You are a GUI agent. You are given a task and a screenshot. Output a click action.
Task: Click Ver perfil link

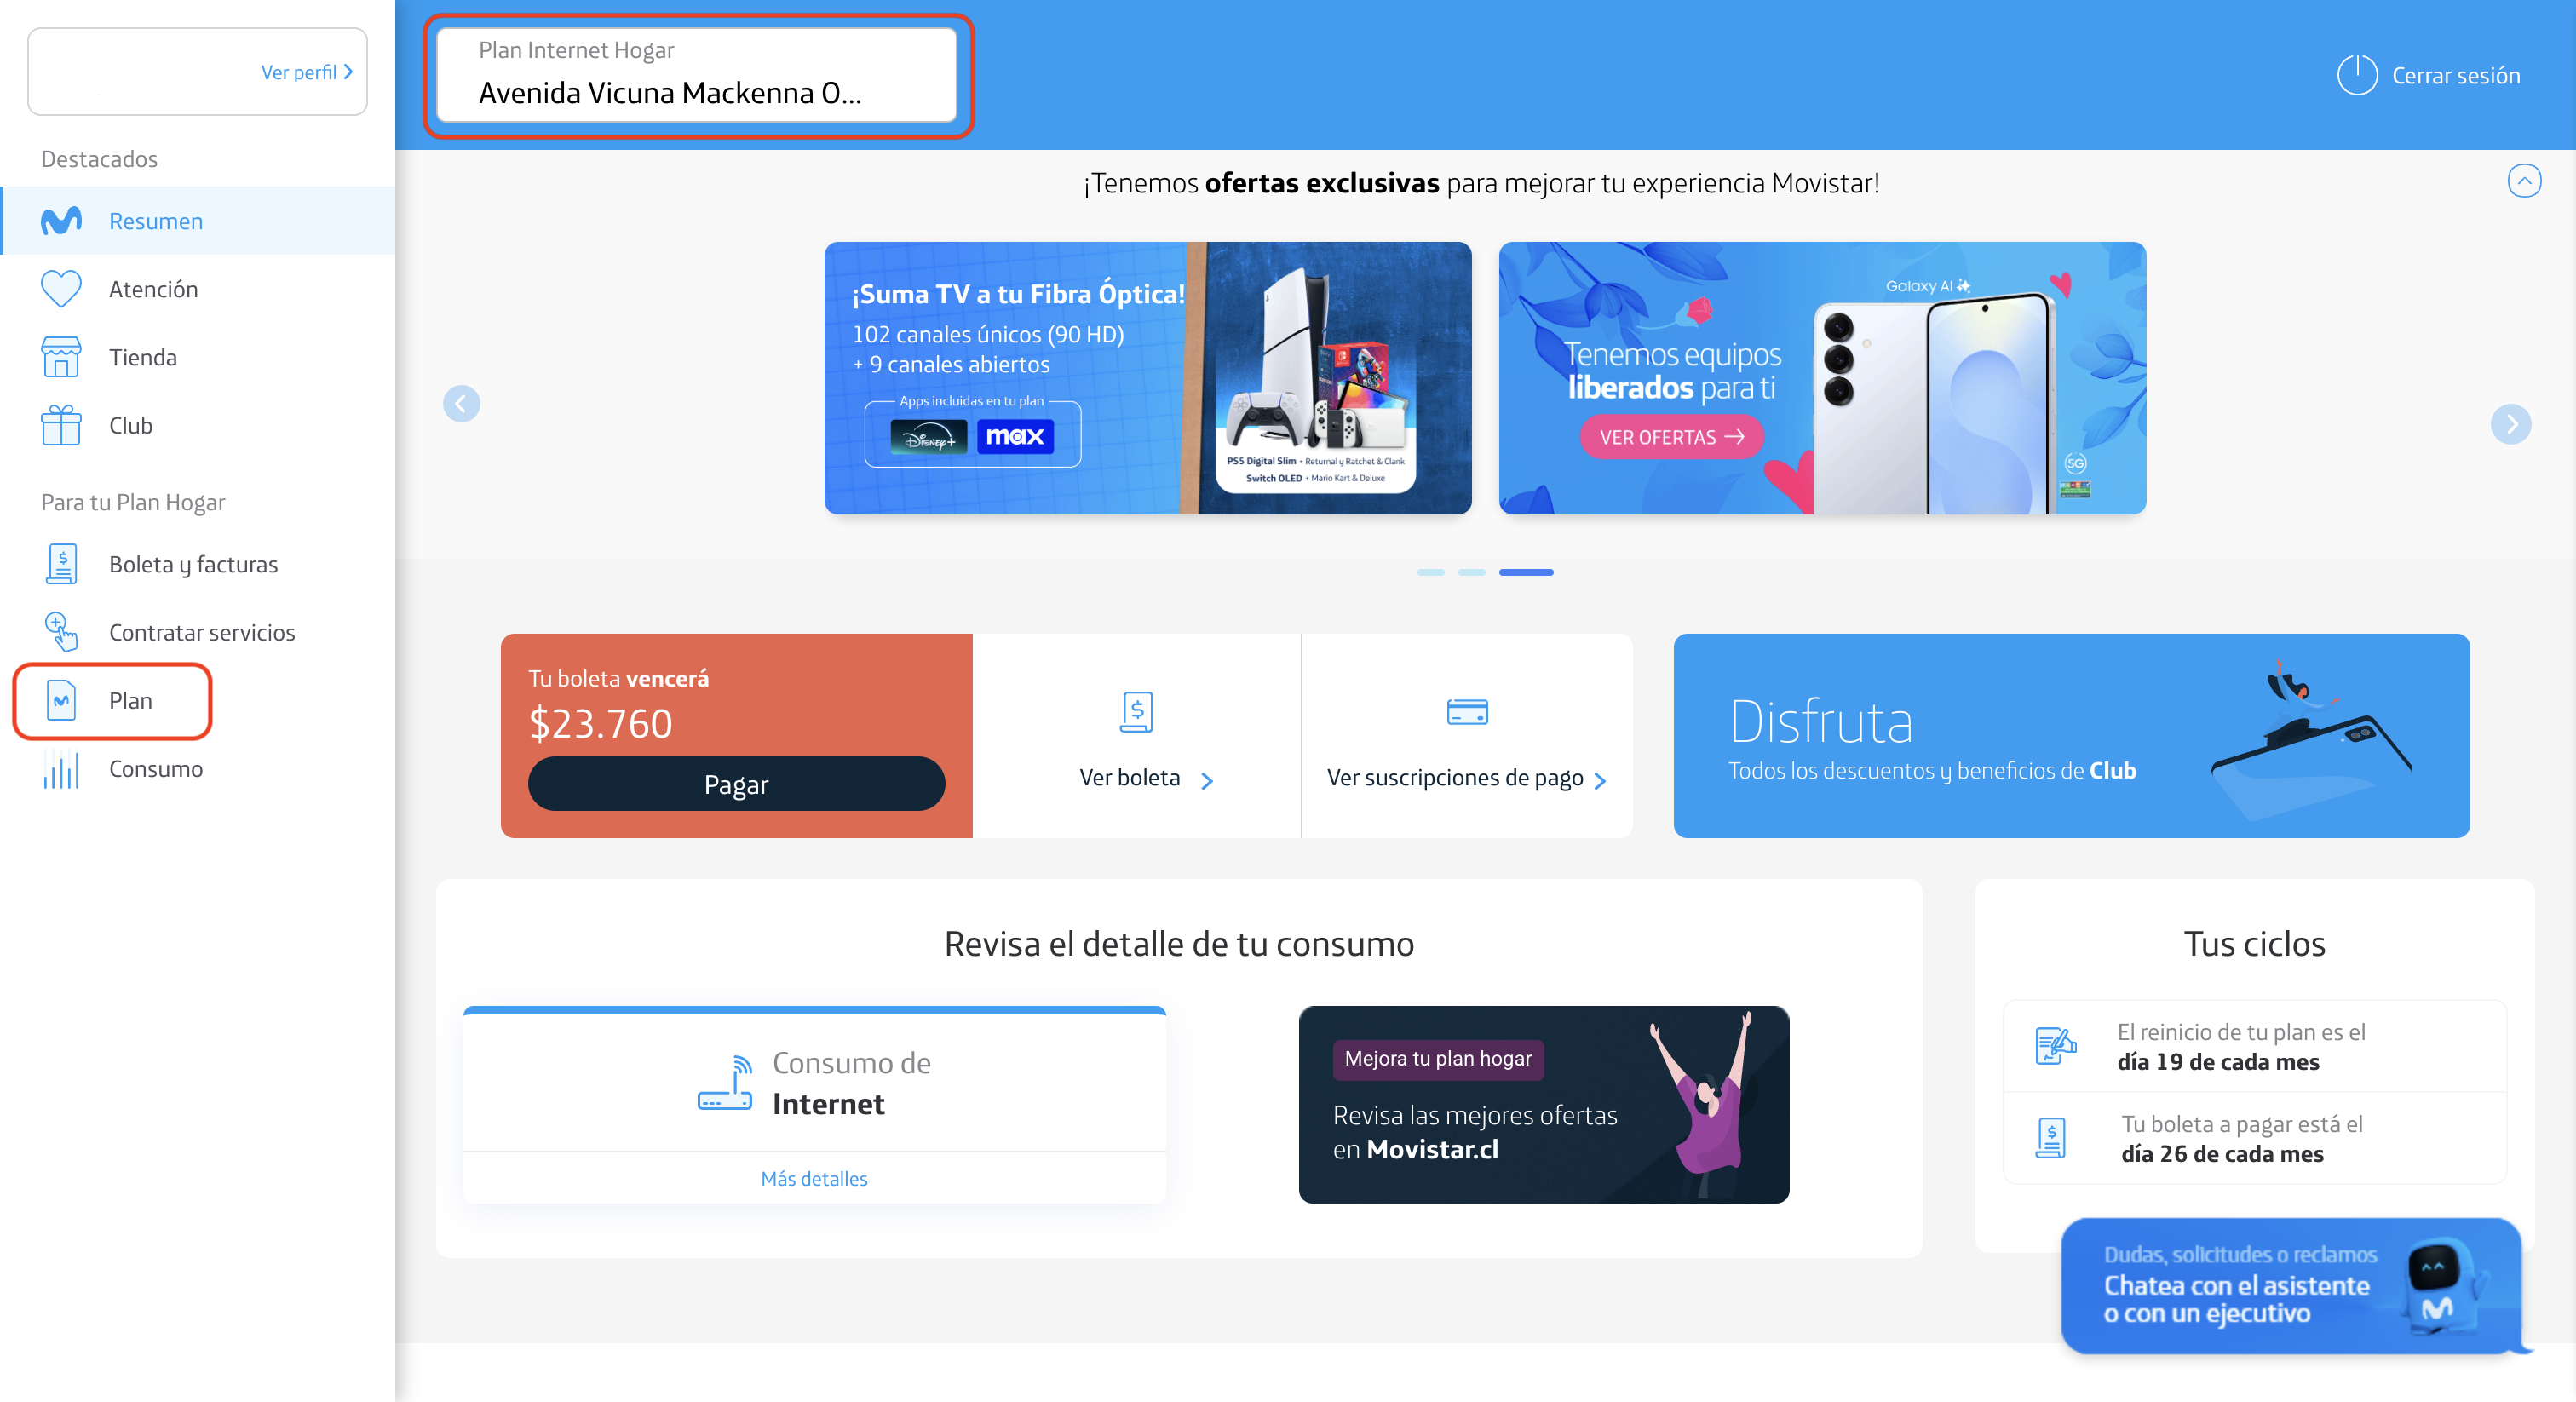306,72
